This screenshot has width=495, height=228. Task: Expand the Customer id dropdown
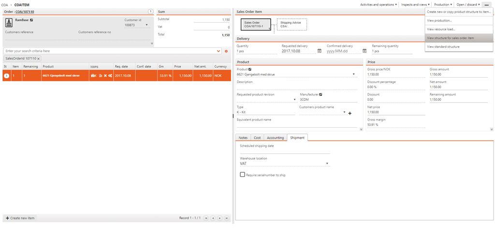146,25
